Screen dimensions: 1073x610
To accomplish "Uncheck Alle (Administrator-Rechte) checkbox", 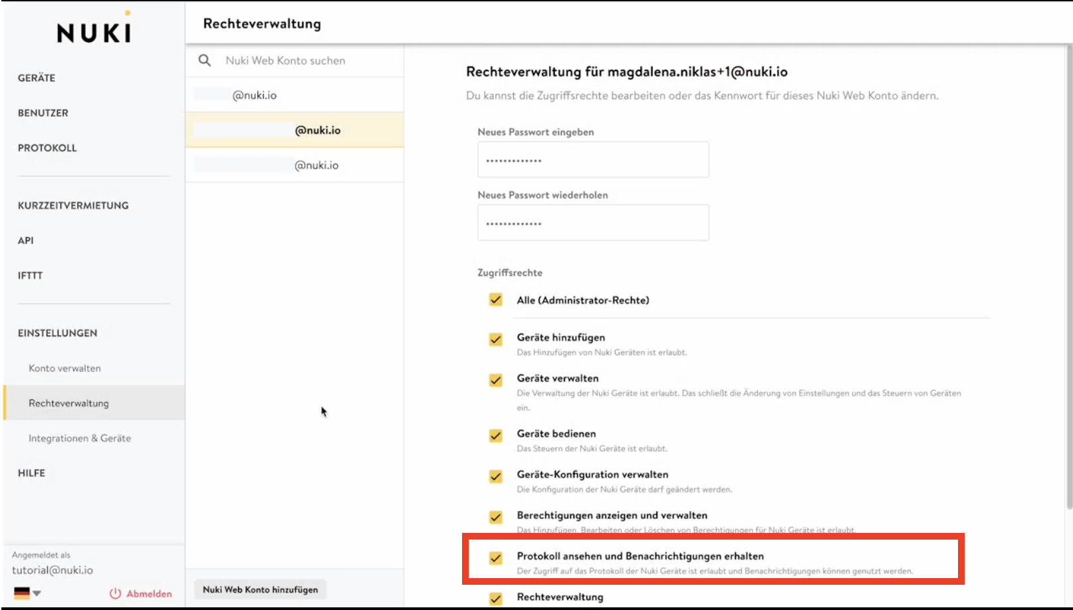I will 495,300.
